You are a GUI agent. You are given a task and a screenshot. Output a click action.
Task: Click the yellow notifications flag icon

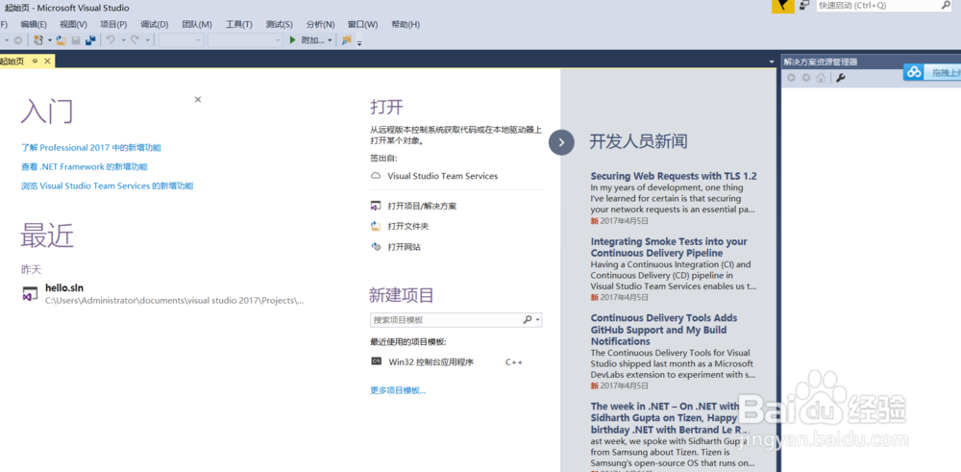(783, 6)
